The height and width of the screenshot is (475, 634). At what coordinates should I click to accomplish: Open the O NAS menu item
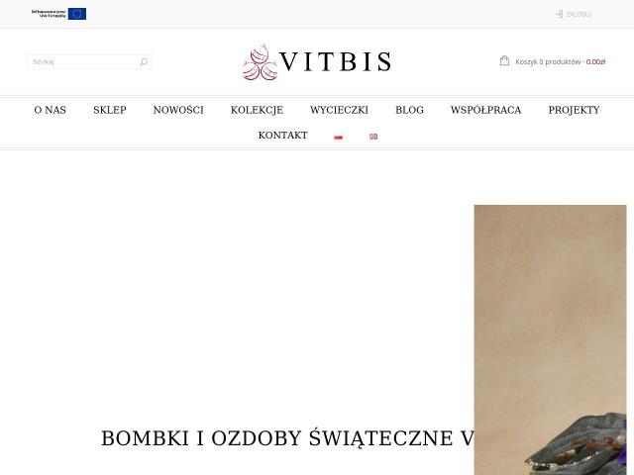point(51,110)
